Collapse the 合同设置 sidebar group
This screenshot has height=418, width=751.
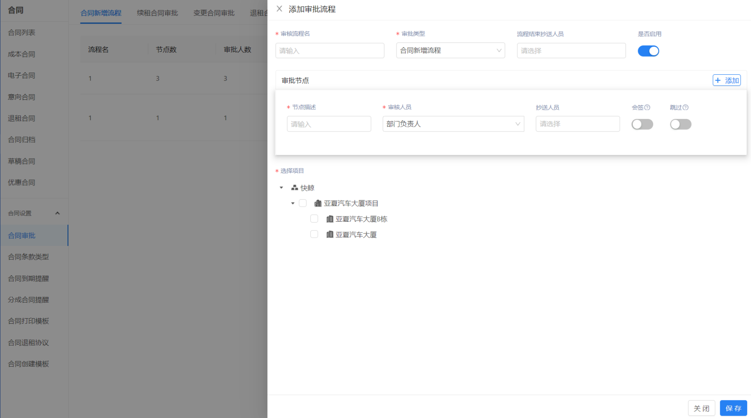tap(57, 213)
